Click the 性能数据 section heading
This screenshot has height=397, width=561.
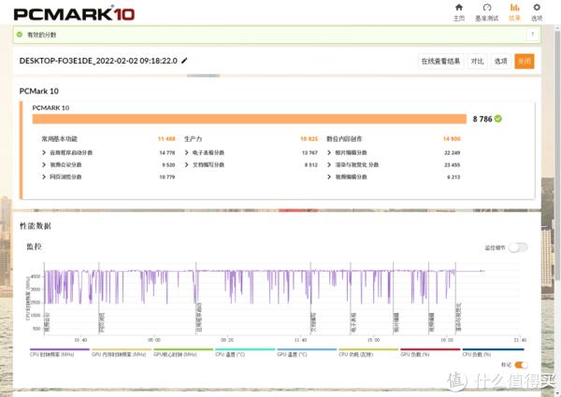pyautogui.click(x=36, y=226)
